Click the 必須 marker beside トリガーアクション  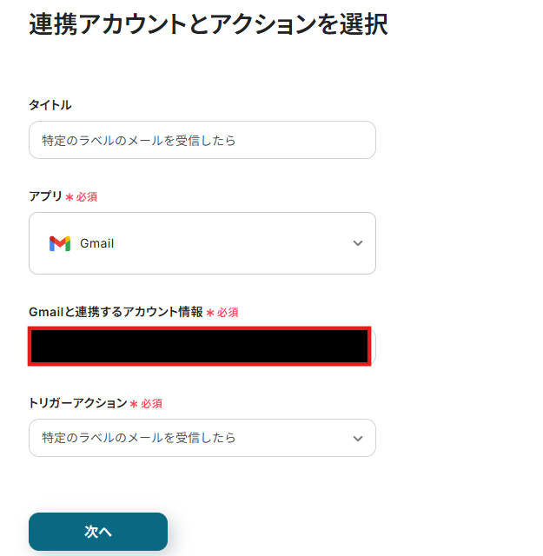(152, 404)
